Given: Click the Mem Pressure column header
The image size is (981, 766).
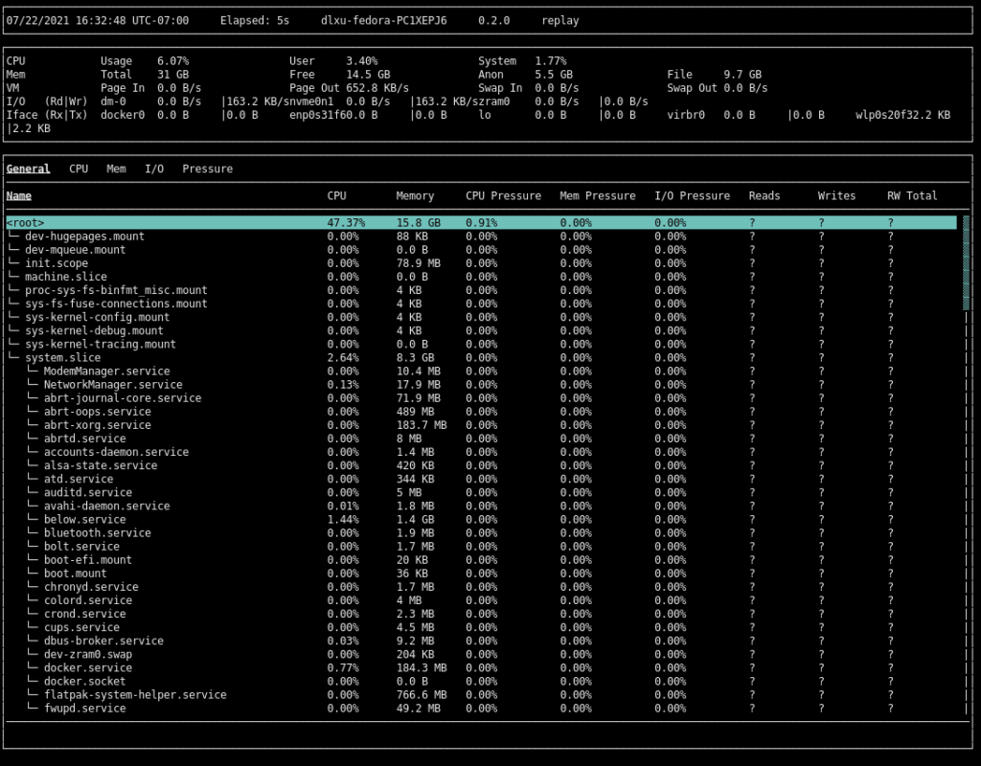Looking at the screenshot, I should pyautogui.click(x=598, y=195).
